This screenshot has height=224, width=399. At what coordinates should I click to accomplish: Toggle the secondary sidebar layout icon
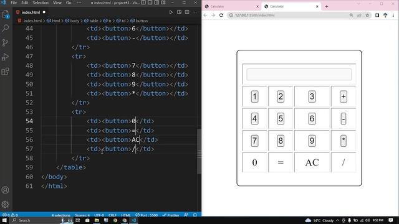coord(156,2)
